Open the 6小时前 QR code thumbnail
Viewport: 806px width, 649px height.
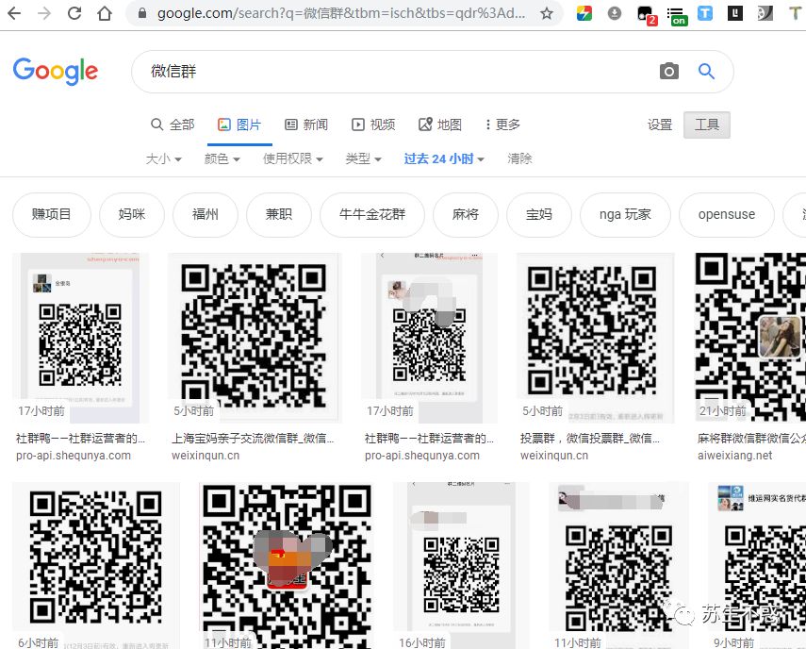96,565
